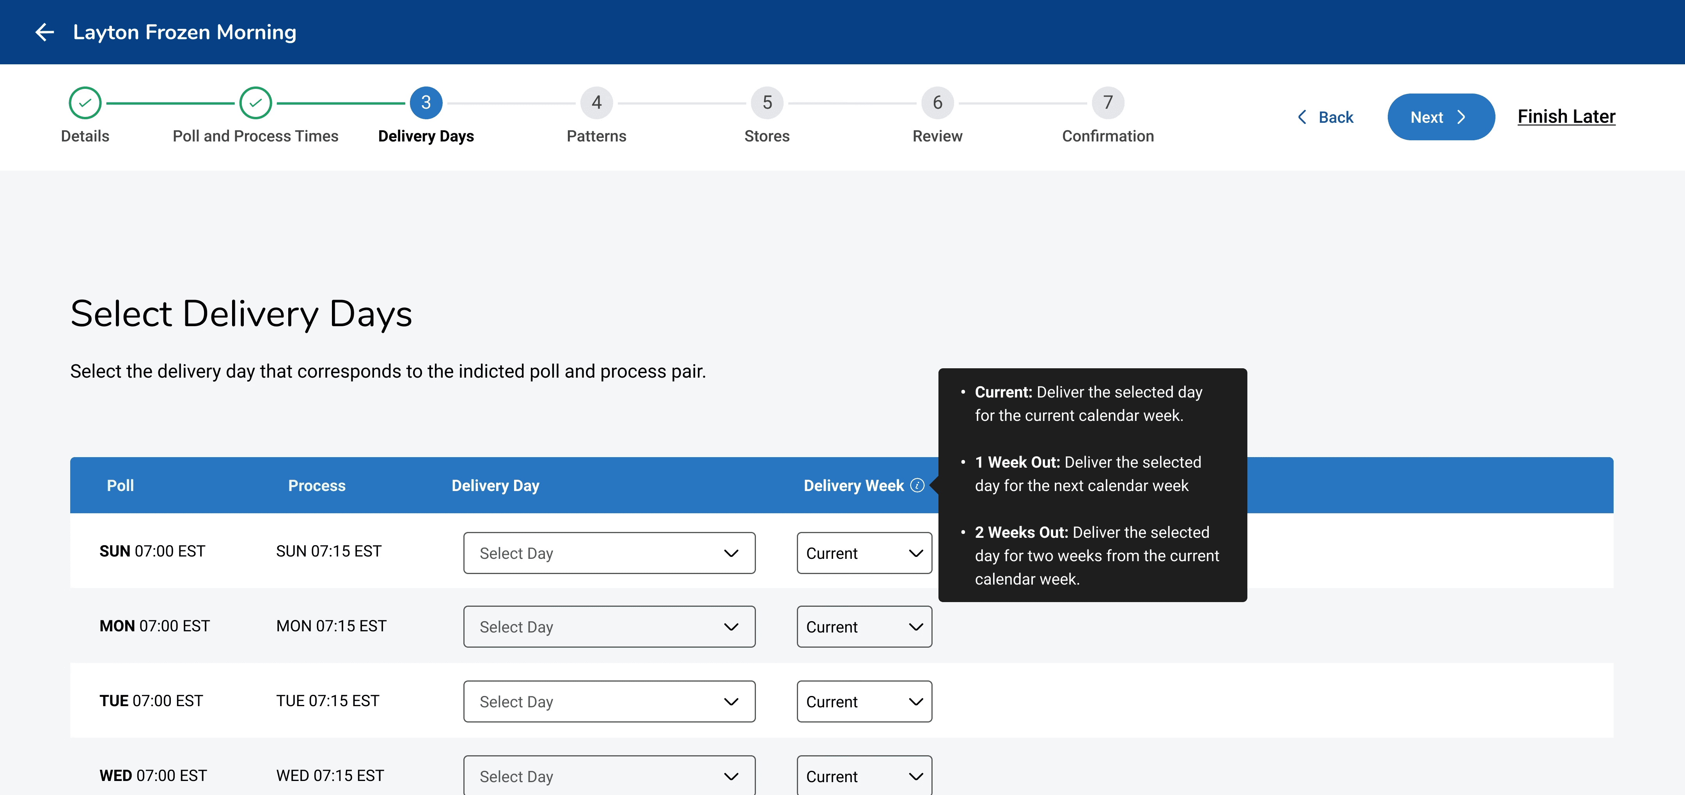The image size is (1685, 795).
Task: Click the Delivery Week info icon
Action: [917, 485]
